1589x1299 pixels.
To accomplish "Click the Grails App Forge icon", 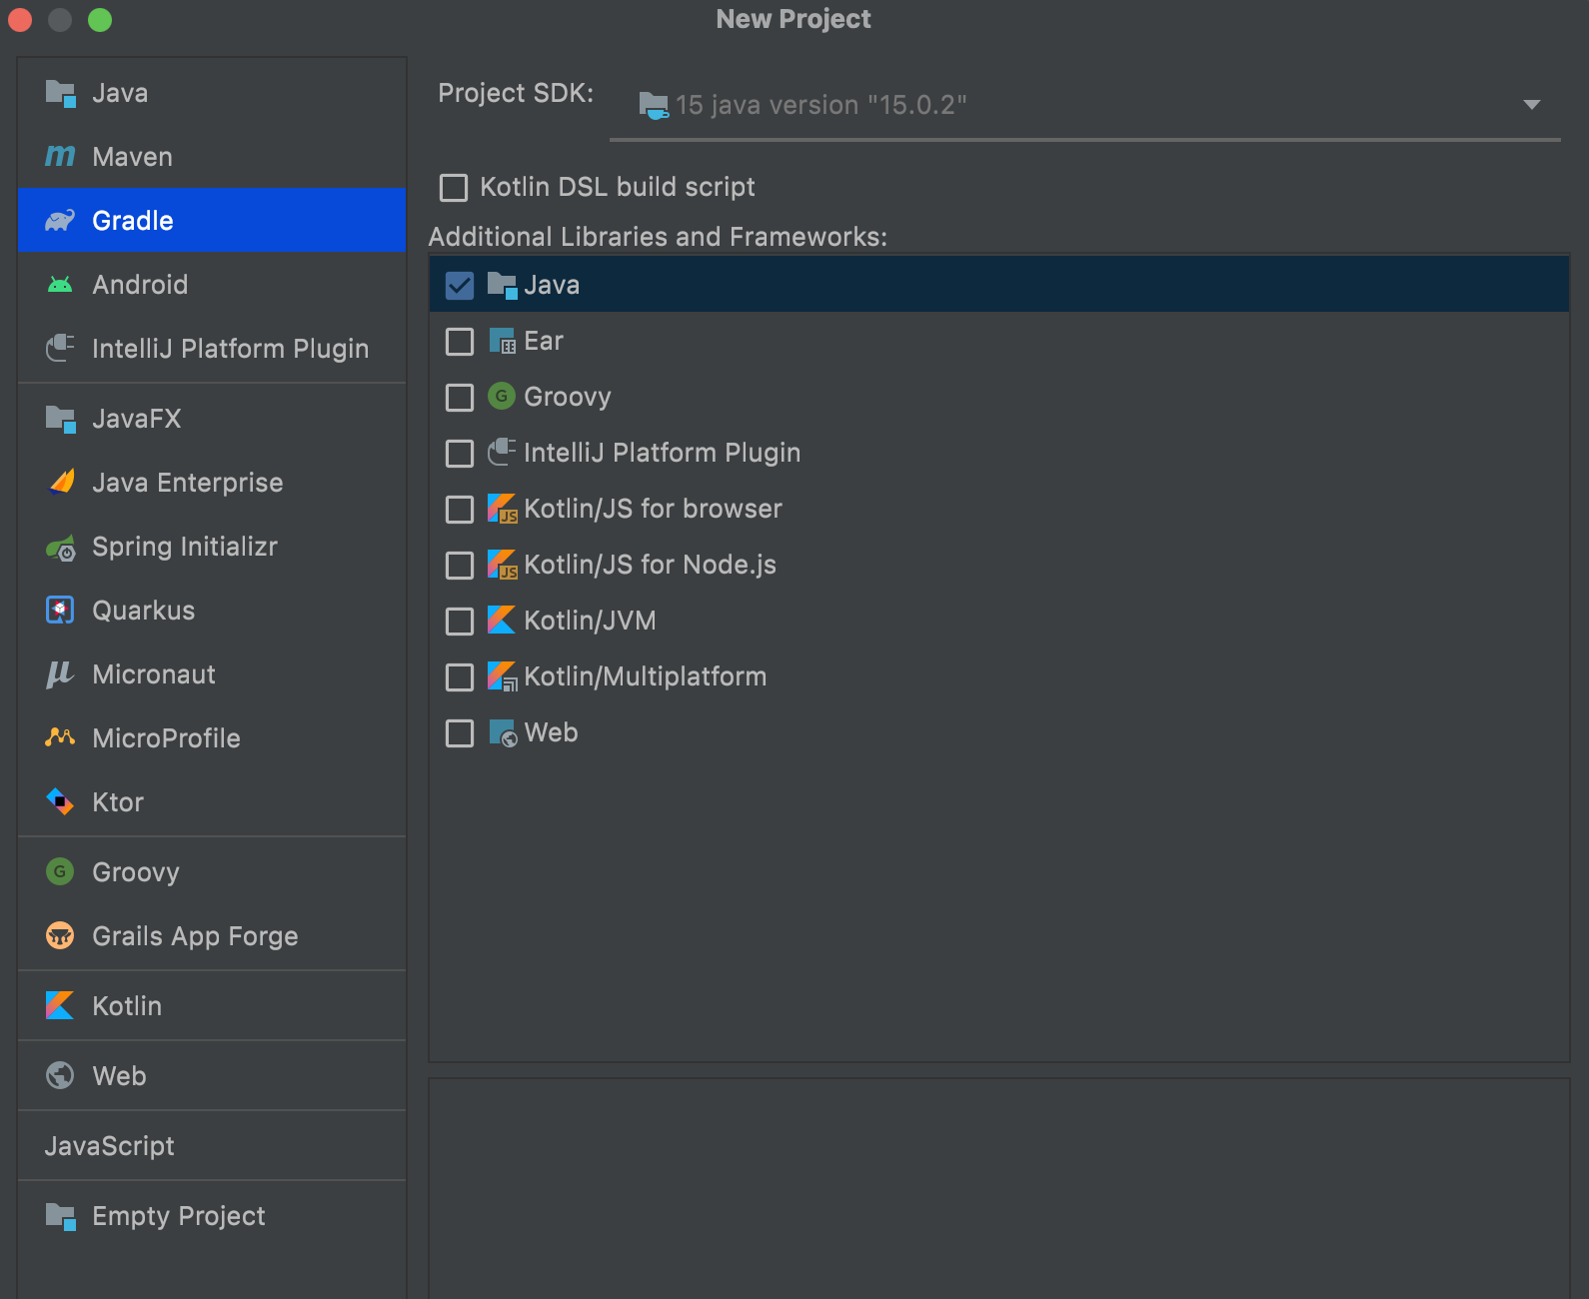I will 60,936.
